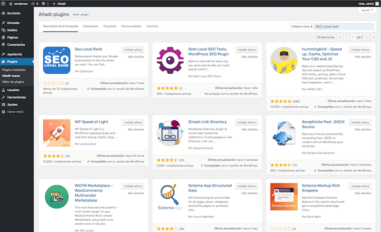The width and height of the screenshot is (381, 232).
Task: Click the Best Local SEO Tools gear logo
Action: click(x=170, y=60)
